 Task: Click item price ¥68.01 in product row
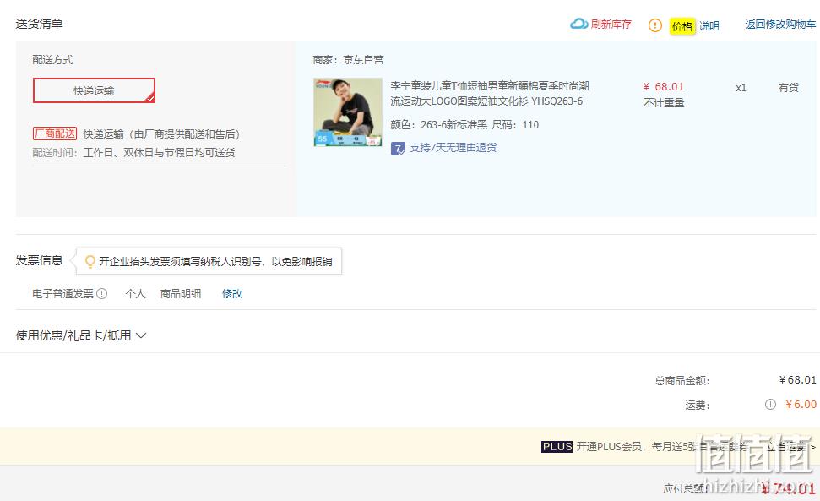pyautogui.click(x=664, y=87)
